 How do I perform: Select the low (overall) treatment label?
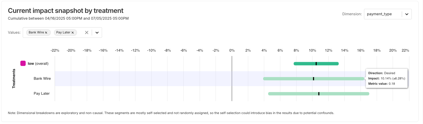coord(38,63)
